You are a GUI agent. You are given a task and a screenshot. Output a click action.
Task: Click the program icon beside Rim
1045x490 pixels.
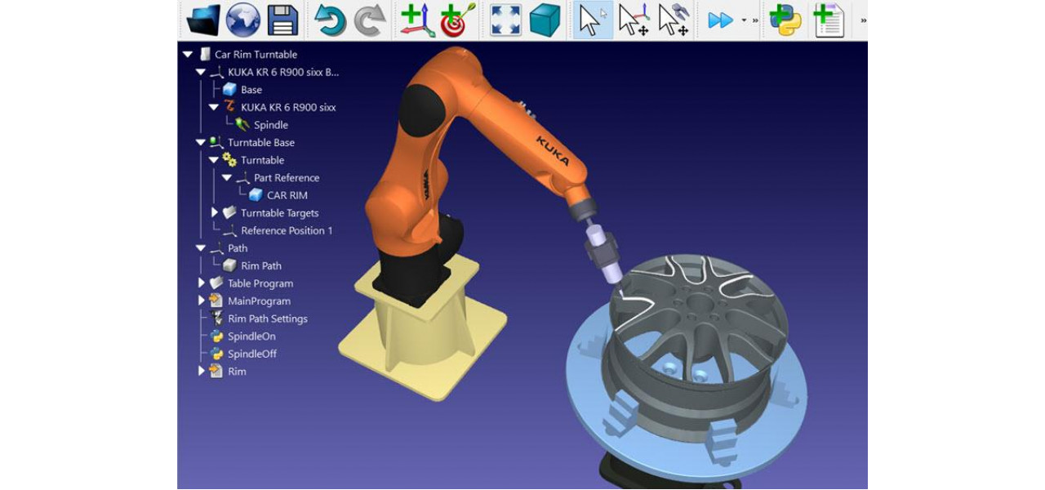point(216,372)
